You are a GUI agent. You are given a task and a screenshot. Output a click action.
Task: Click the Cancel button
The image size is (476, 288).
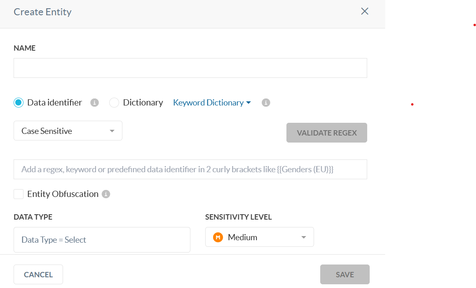point(38,274)
